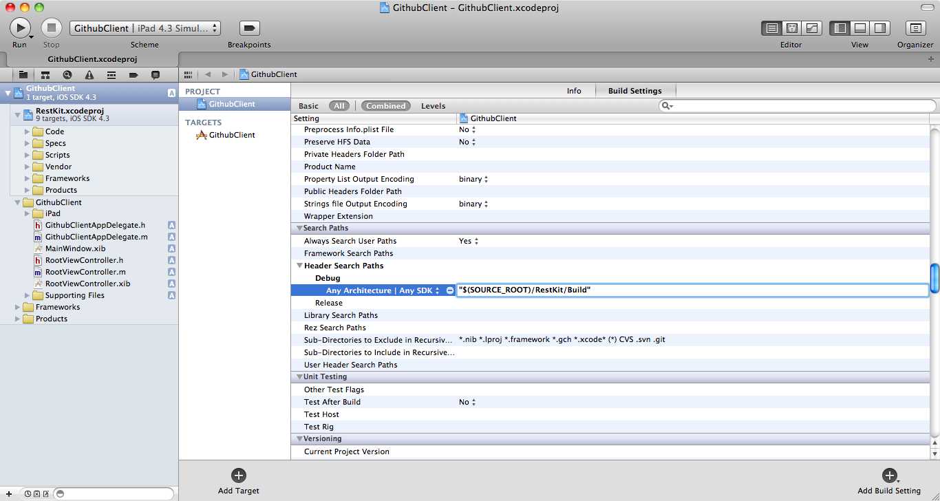Image resolution: width=940 pixels, height=501 pixels.
Task: Open Any Architecture | Any SDK popup
Action: pos(383,290)
